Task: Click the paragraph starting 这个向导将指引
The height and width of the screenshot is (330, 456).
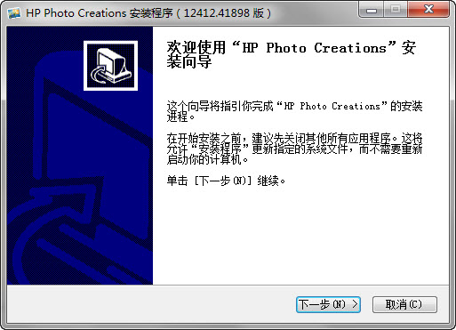Action: click(x=294, y=111)
